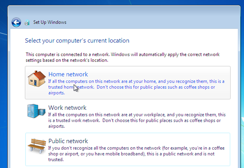Click the park bench Public network icon
The width and height of the screenshot is (244, 168).
(x=37, y=146)
